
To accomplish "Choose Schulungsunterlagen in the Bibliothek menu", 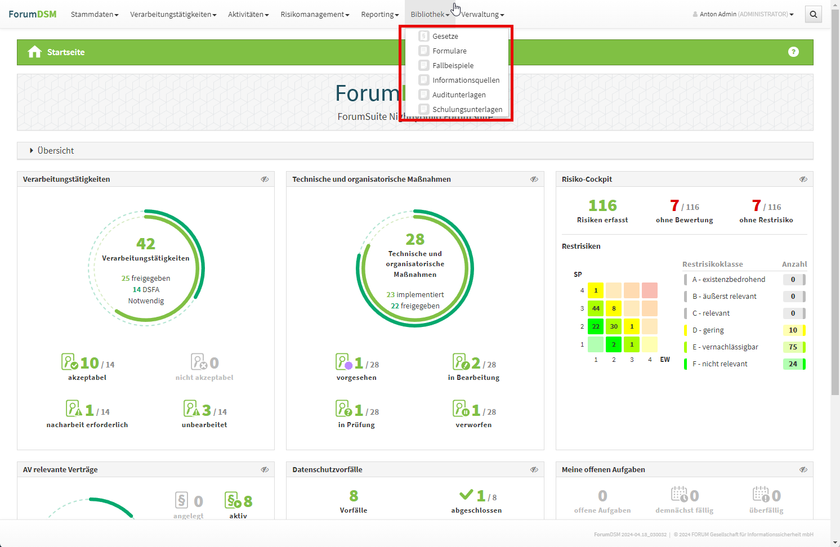I will pyautogui.click(x=467, y=110).
